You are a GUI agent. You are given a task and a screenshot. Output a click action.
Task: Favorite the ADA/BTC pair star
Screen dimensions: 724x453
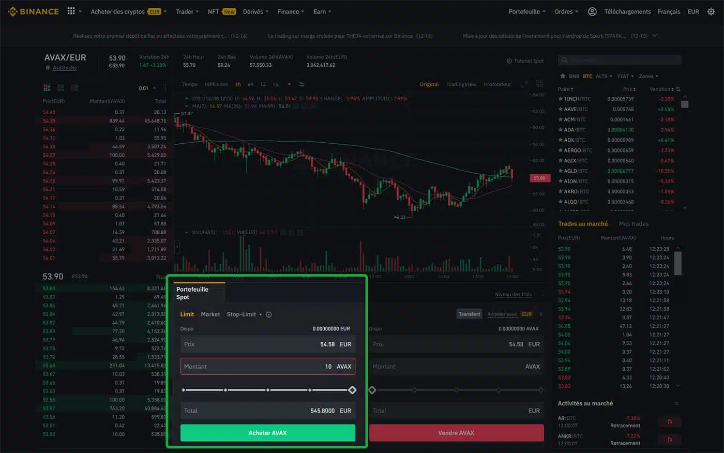[560, 130]
